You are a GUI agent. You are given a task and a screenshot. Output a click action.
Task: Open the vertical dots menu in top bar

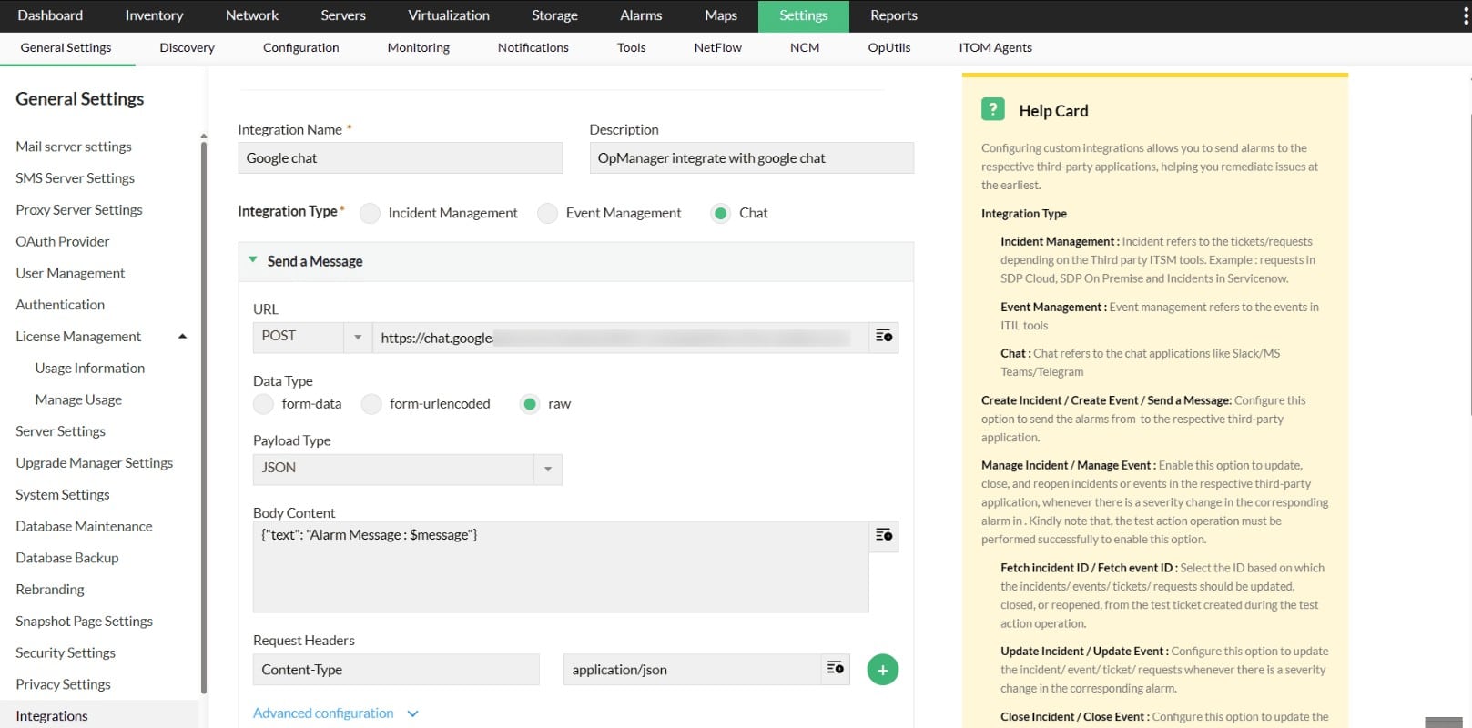pyautogui.click(x=1465, y=15)
